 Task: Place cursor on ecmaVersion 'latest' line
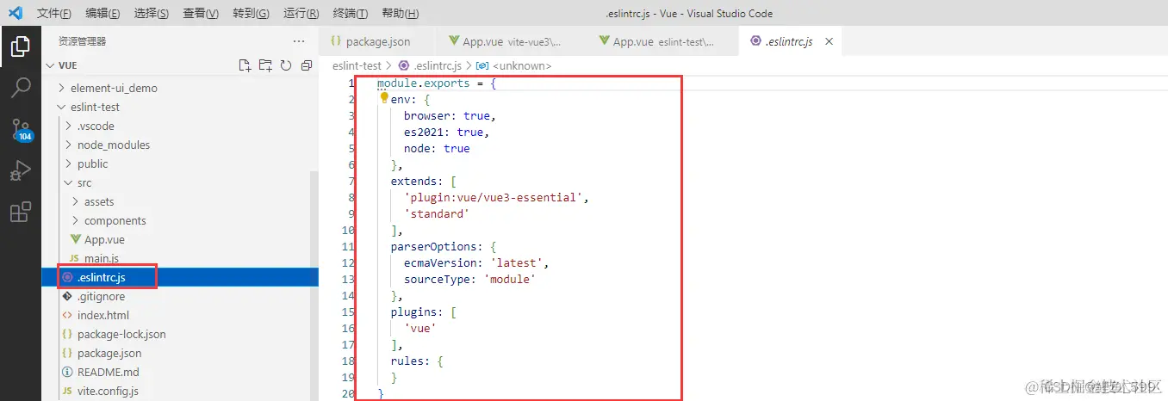pyautogui.click(x=476, y=262)
